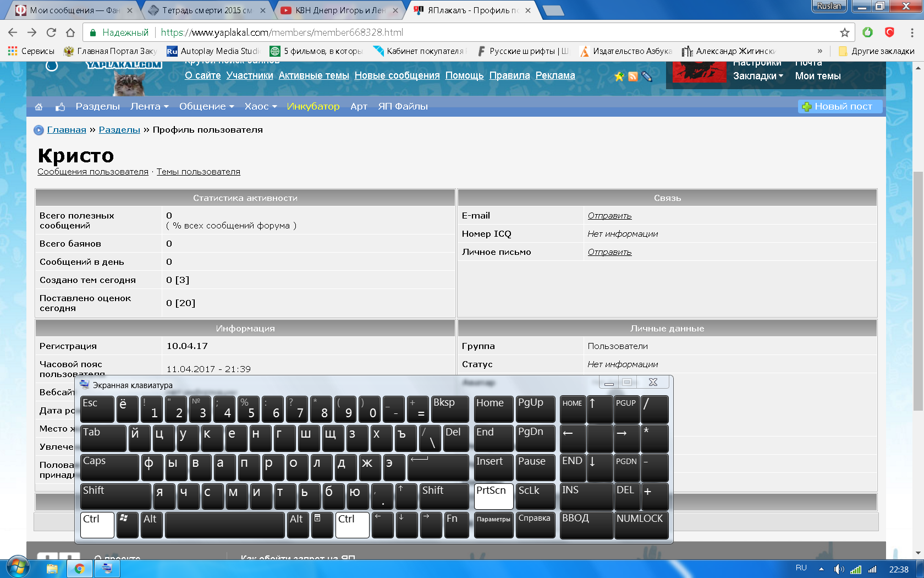924x578 pixels.
Task: Toggle NUMLOCK on the on-screen keyboard
Action: point(640,525)
